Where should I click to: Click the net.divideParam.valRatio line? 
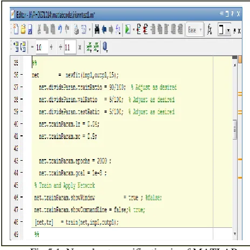107,100
